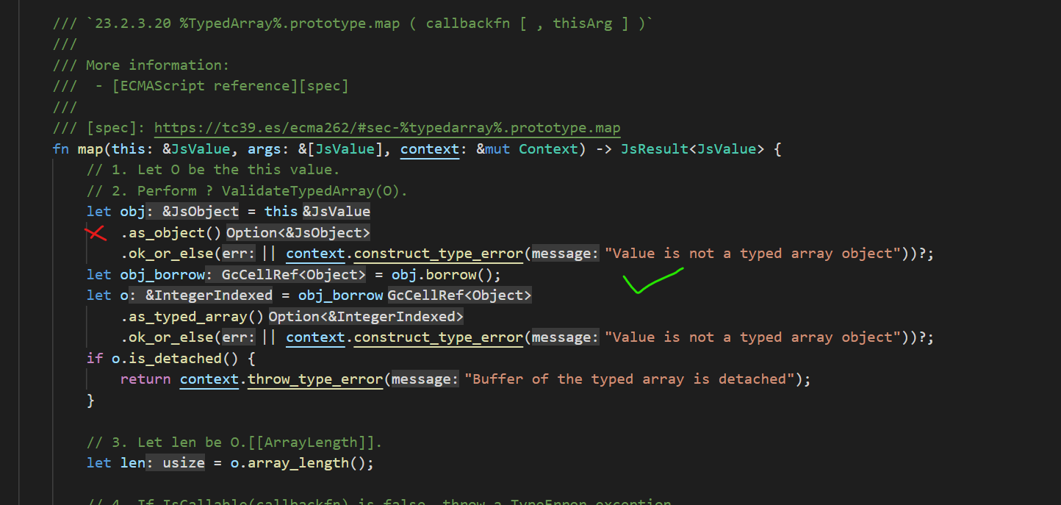Click the 'GcCellRef<Object>' hint after '= obj_borrow'
1061x505 pixels.
[459, 296]
